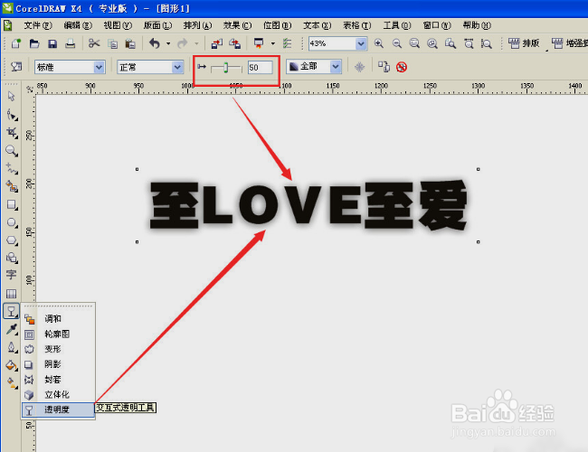
Task: Choose 透明度 transparency from the flyout
Action: tap(58, 410)
